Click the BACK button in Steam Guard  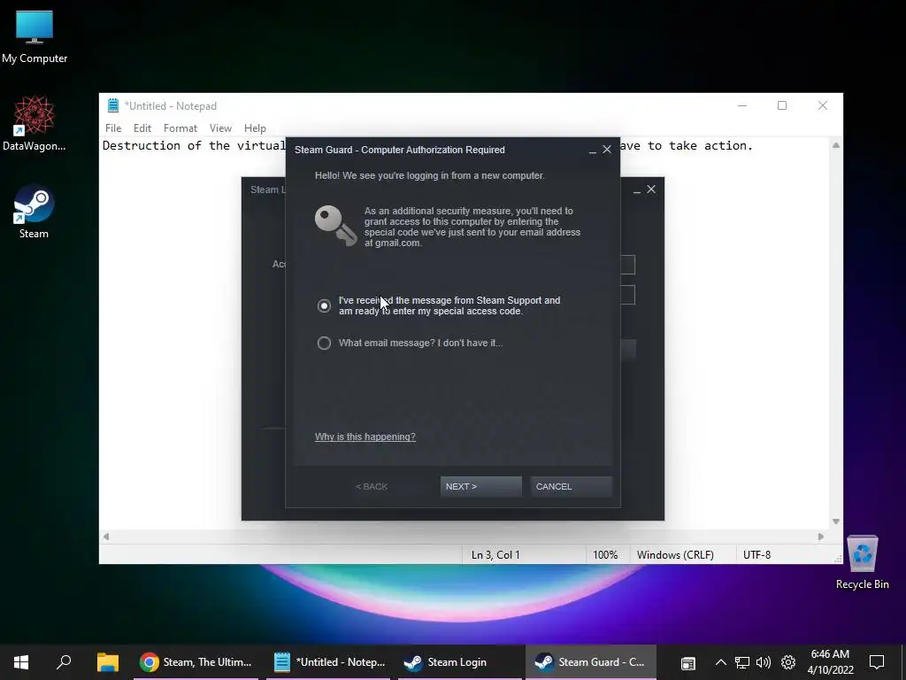372,486
